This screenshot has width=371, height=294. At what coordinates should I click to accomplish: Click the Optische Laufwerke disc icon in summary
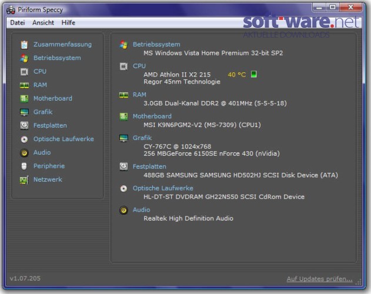pyautogui.click(x=123, y=189)
